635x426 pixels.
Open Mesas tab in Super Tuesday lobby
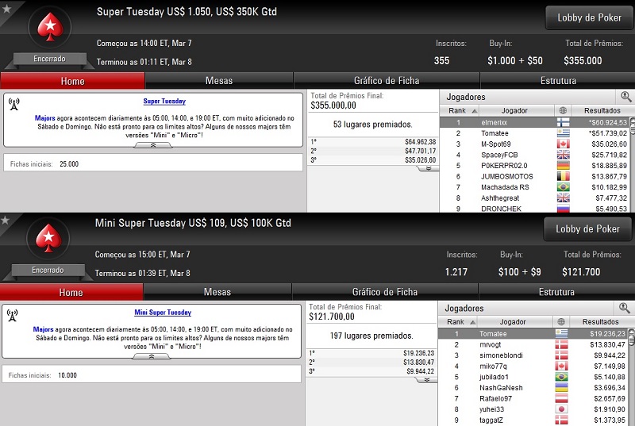click(x=219, y=81)
